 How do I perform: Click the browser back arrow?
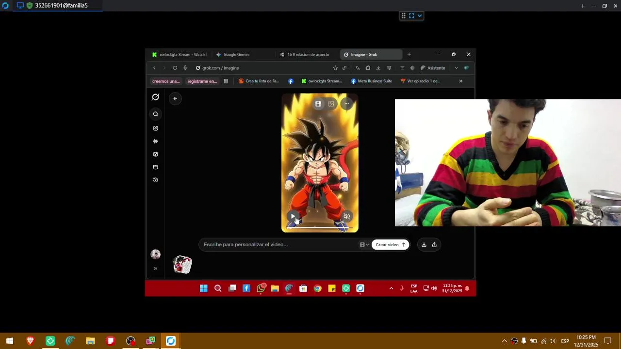[x=154, y=68]
